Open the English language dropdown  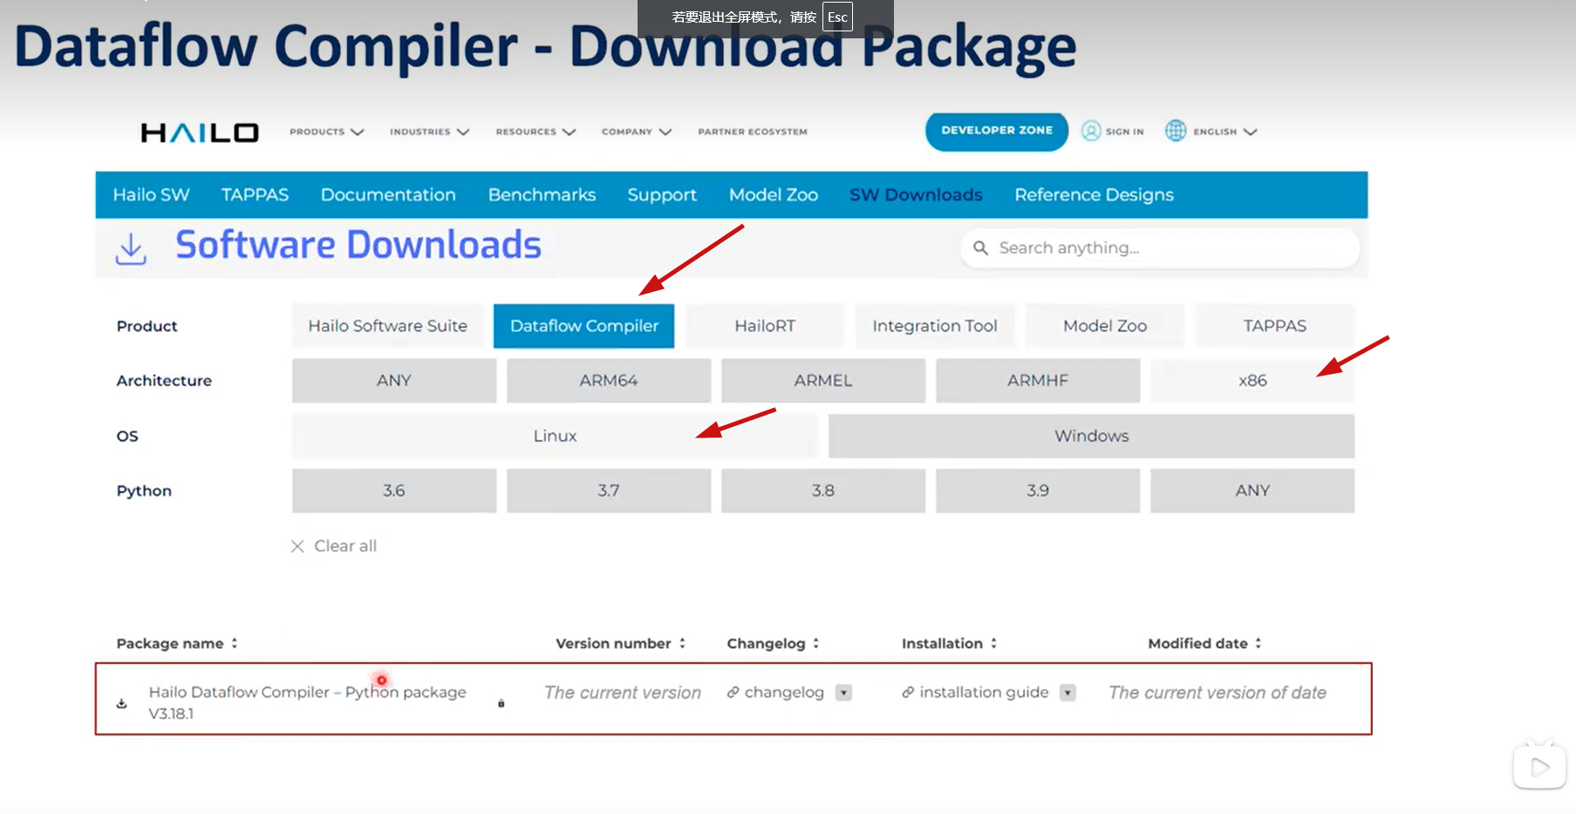[1225, 132]
